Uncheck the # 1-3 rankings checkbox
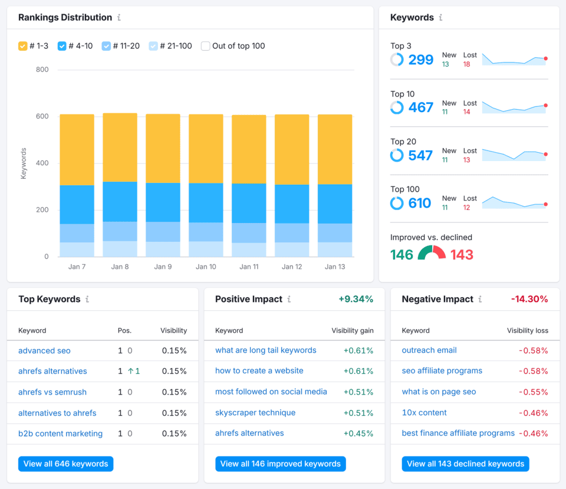The image size is (566, 489). pyautogui.click(x=23, y=46)
